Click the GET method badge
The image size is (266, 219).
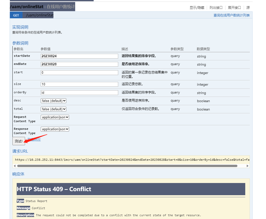16,15
